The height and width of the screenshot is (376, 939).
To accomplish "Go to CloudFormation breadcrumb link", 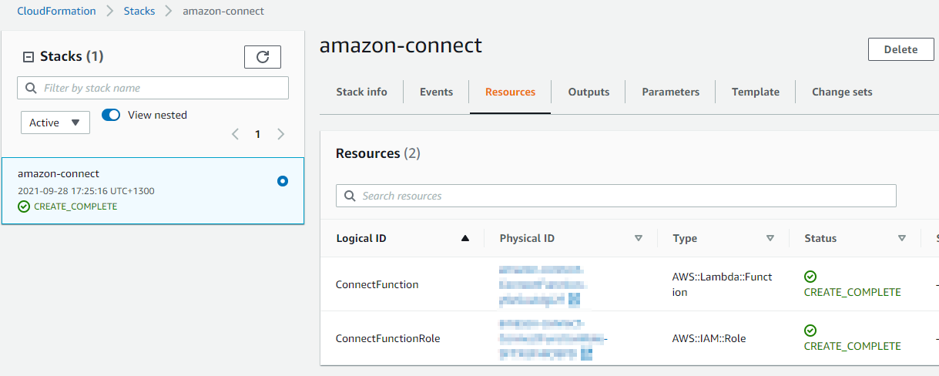I will [x=57, y=11].
